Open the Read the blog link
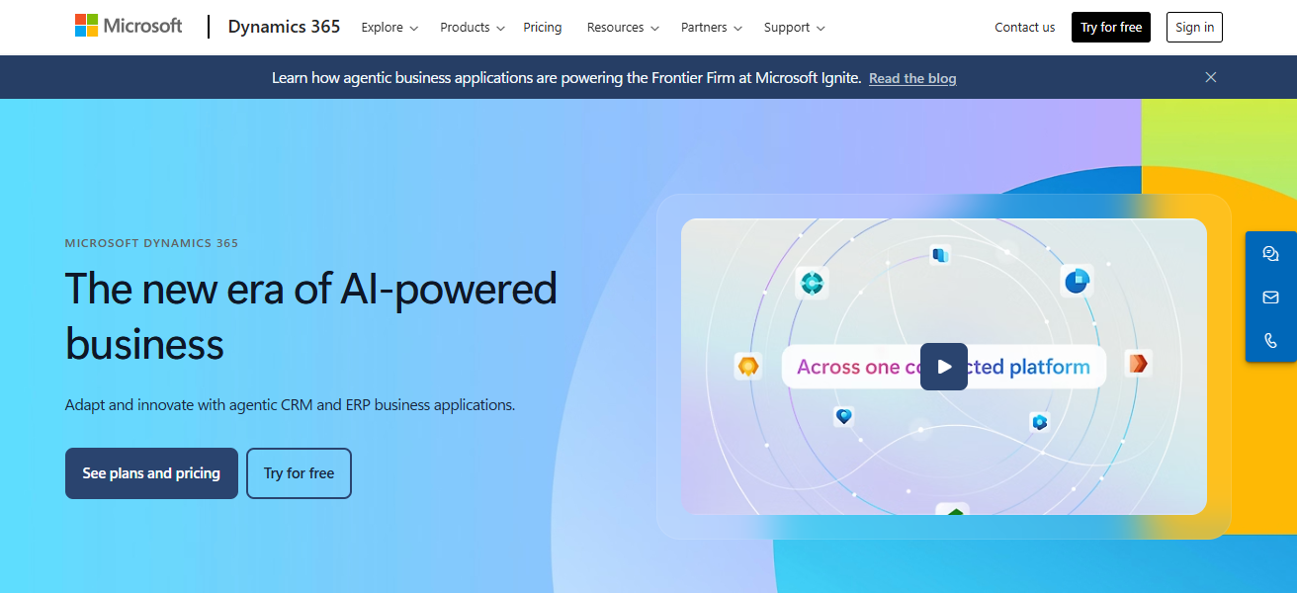The width and height of the screenshot is (1297, 593). [x=911, y=78]
